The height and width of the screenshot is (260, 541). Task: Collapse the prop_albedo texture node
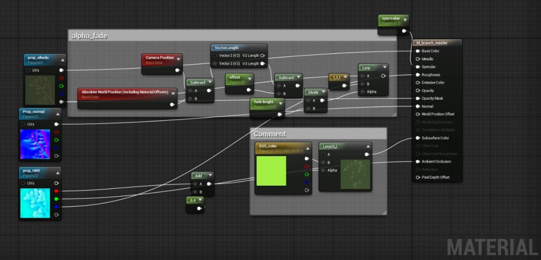coord(62,60)
